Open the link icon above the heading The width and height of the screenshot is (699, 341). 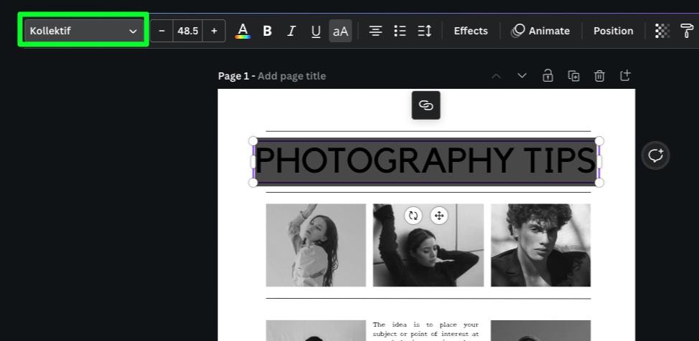[426, 105]
